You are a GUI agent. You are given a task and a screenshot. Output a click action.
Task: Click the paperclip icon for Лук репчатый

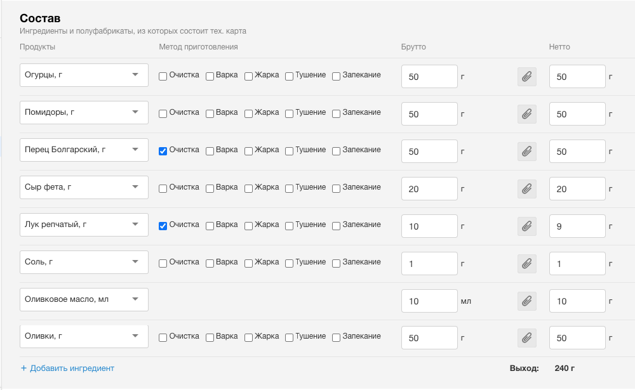pos(526,226)
